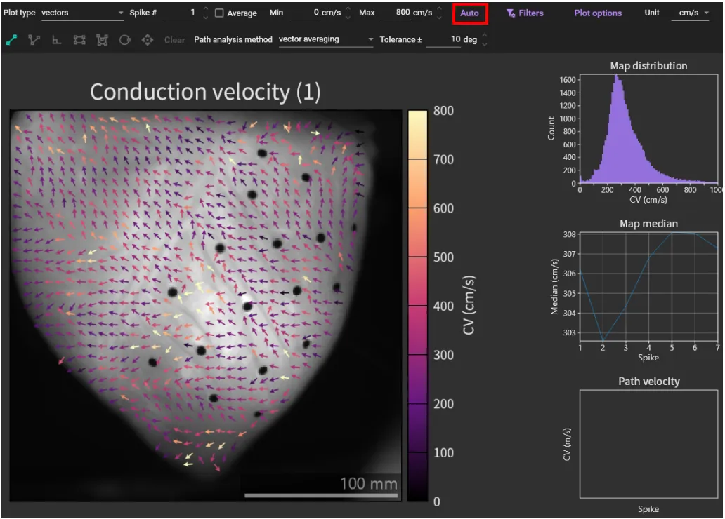Image resolution: width=725 pixels, height=519 pixels.
Task: Expand the Path analysis method dropdown
Action: click(x=326, y=40)
